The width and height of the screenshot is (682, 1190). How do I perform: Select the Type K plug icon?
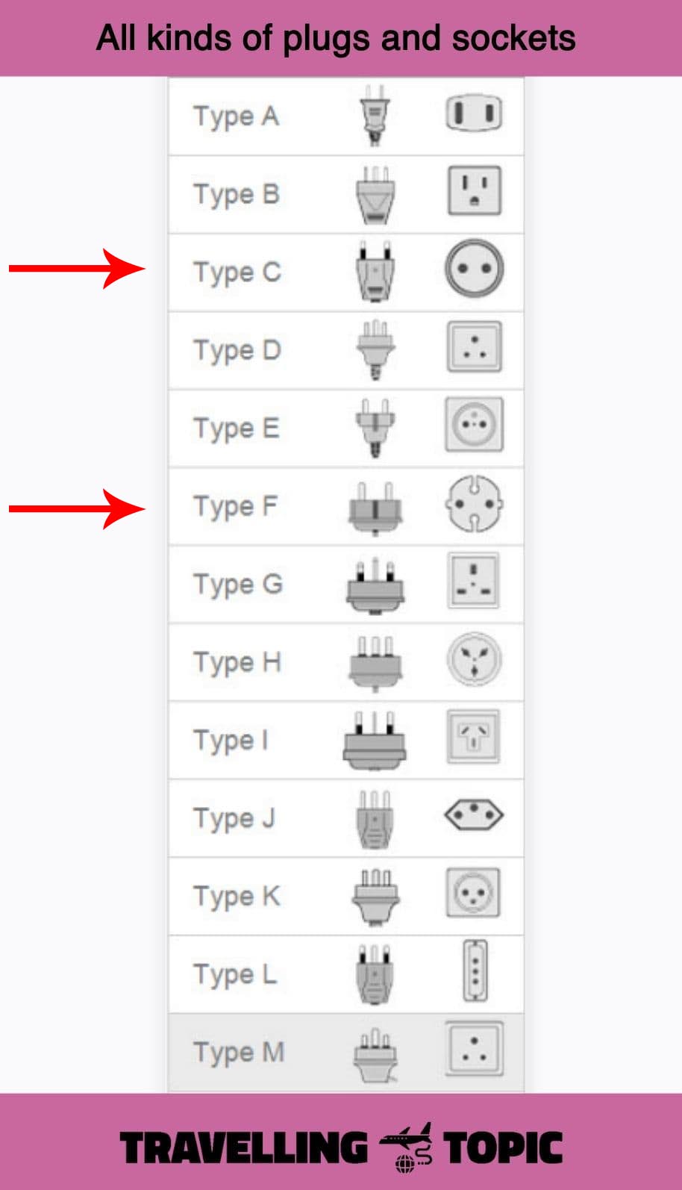(375, 897)
